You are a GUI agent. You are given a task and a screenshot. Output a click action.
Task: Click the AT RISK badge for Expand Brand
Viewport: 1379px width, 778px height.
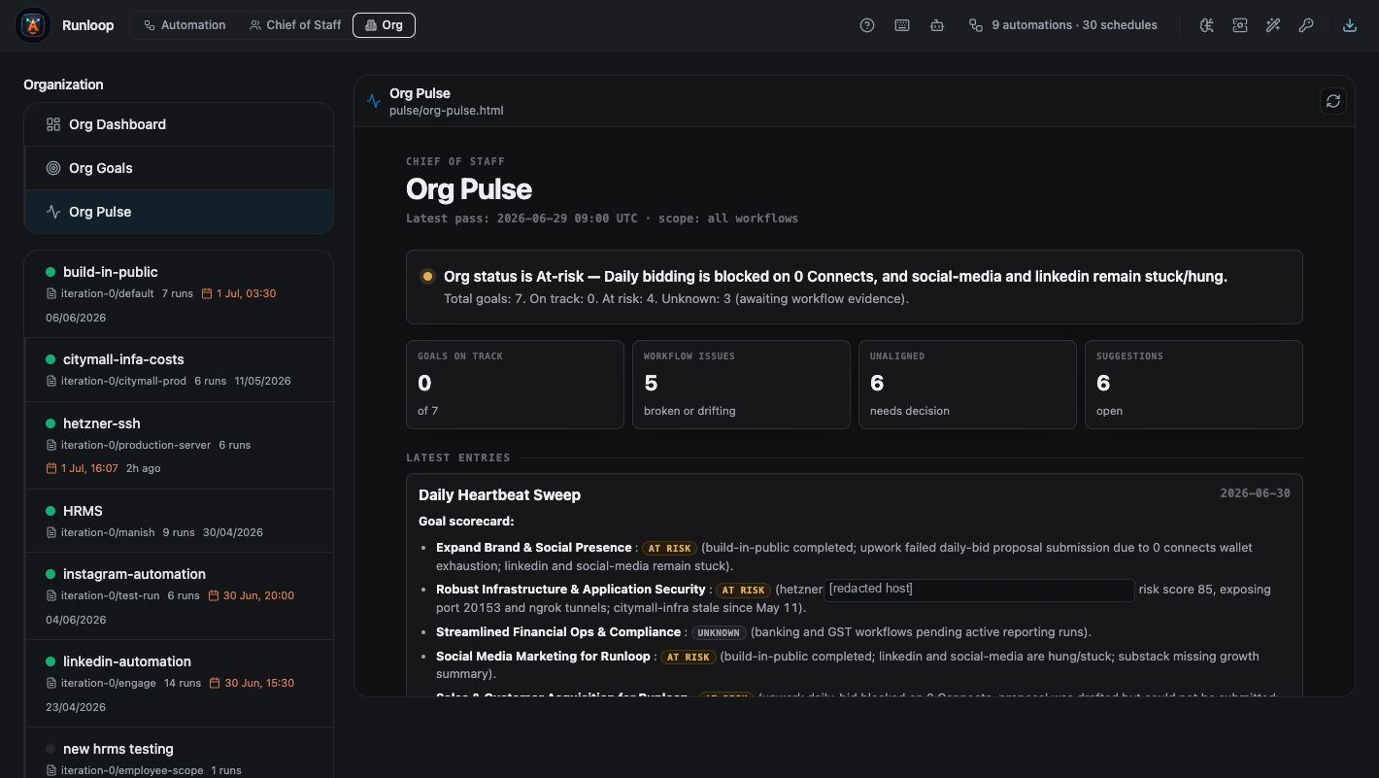(670, 548)
